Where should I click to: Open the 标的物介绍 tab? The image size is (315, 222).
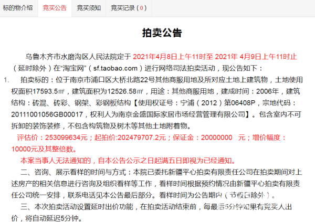[x=18, y=8]
